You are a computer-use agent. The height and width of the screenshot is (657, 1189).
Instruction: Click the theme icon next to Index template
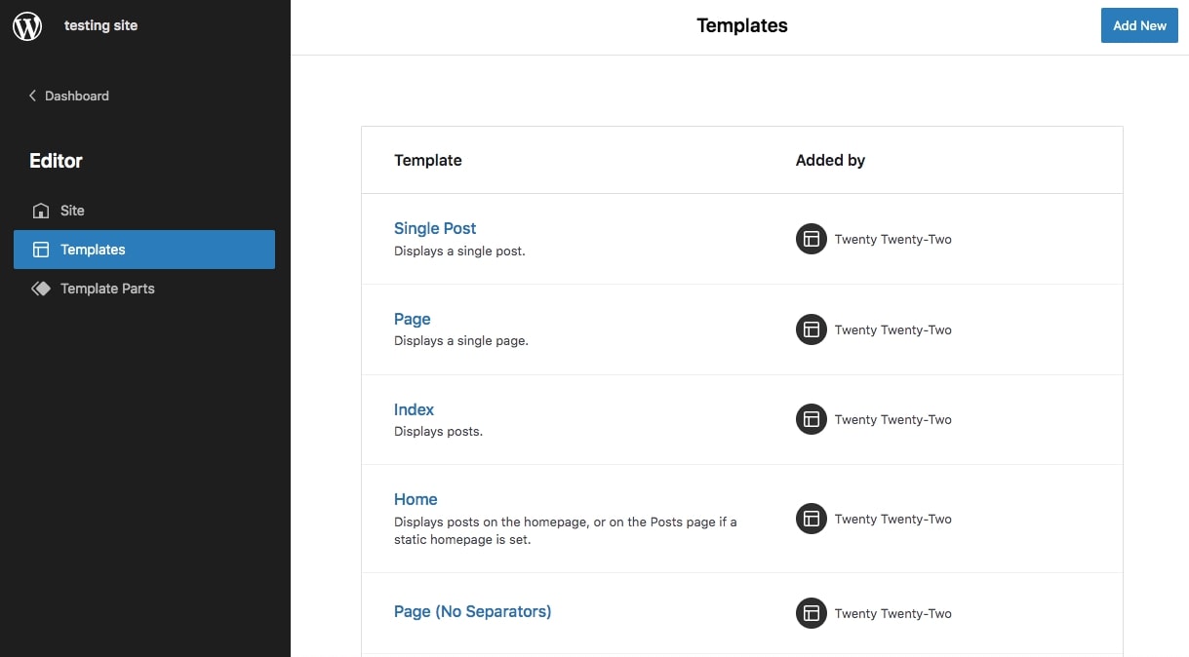(x=811, y=419)
